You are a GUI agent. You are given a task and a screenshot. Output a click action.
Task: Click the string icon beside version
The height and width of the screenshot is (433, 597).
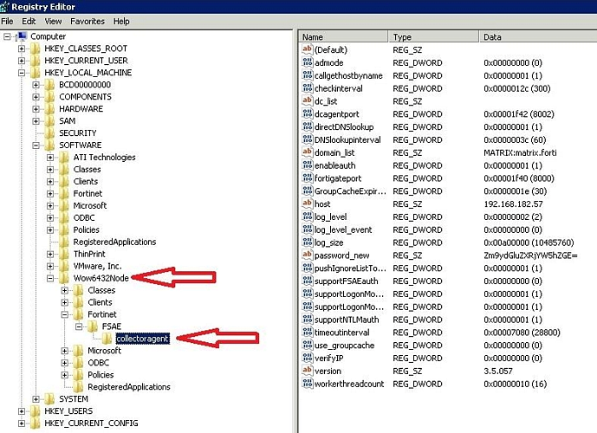coord(307,371)
